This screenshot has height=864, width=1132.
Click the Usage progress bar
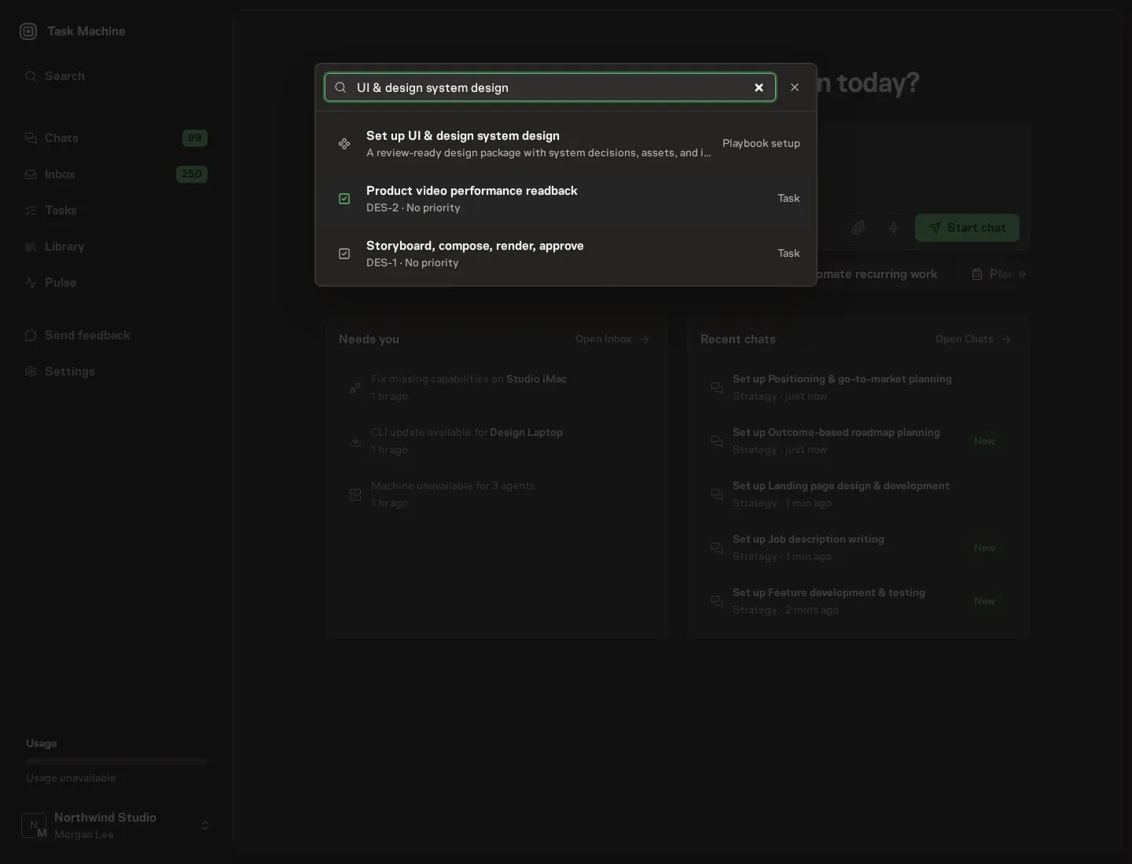click(116, 761)
